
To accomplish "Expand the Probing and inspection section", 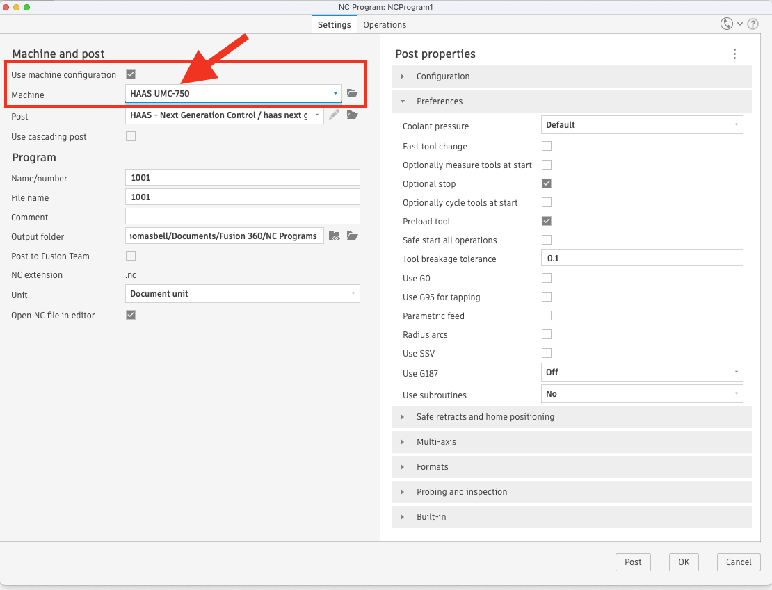I will pos(571,492).
